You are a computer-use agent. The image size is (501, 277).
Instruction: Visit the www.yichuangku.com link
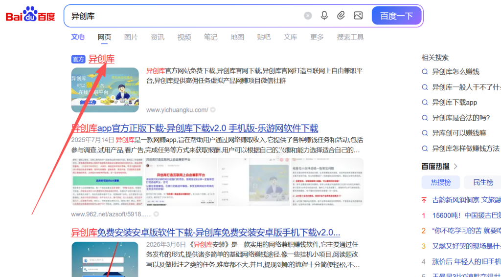click(x=177, y=110)
